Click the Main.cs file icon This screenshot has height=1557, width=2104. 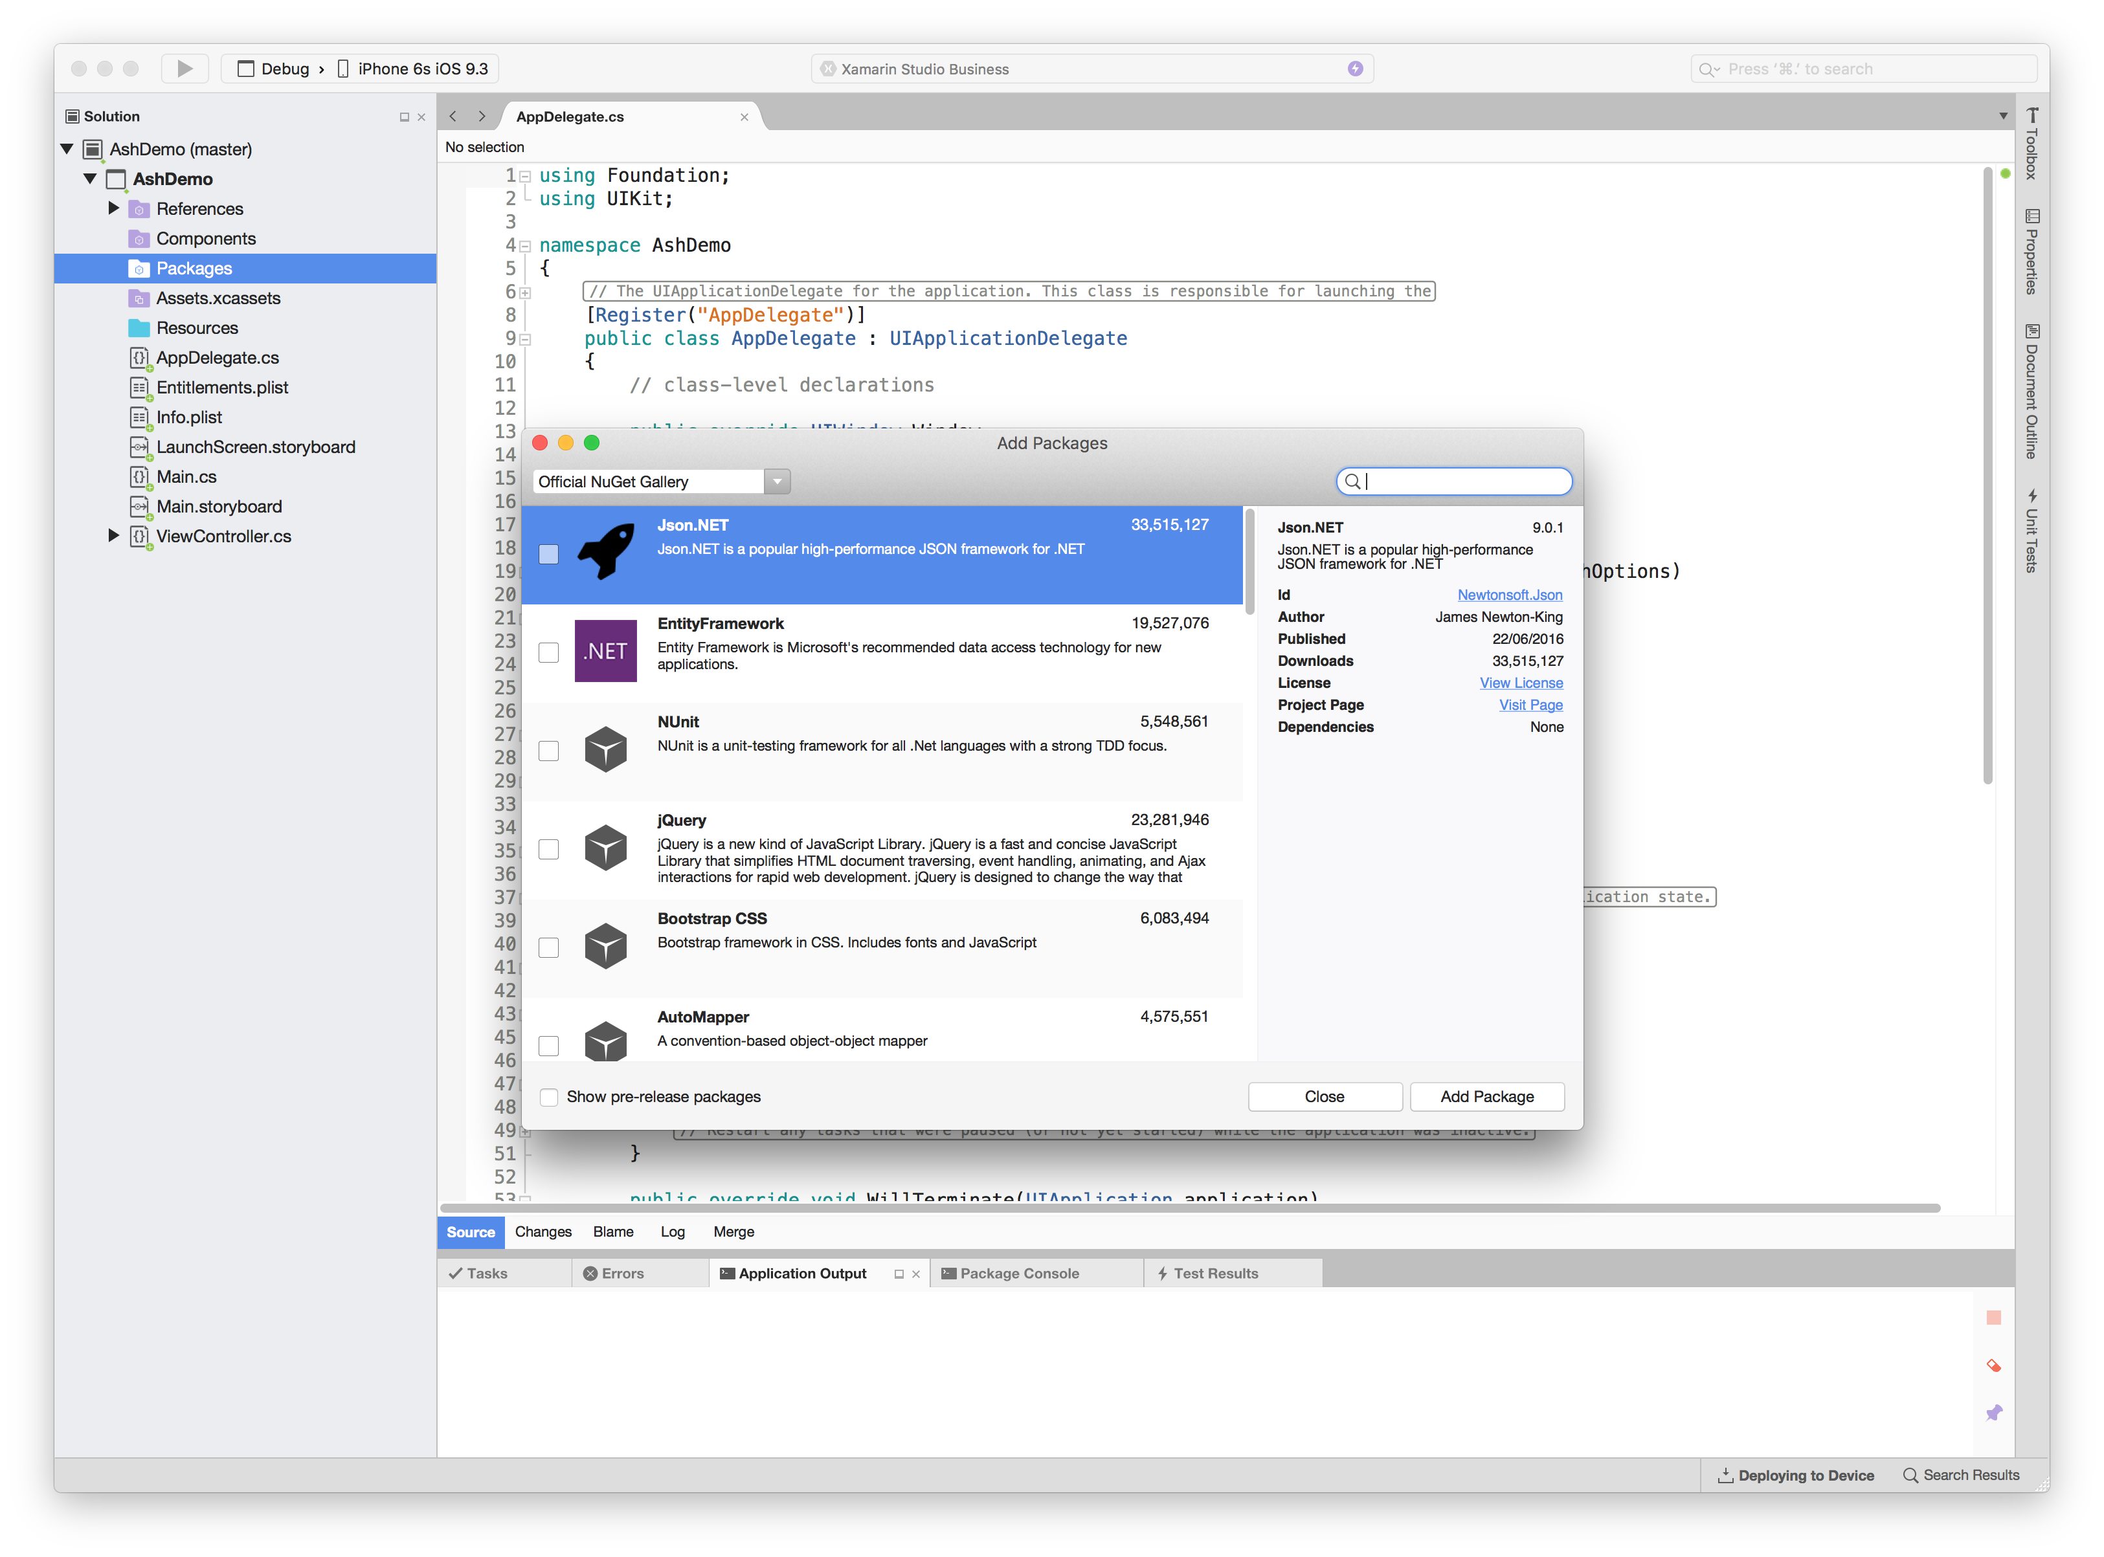click(x=140, y=477)
